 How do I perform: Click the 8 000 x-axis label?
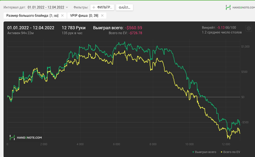(x=153, y=144)
